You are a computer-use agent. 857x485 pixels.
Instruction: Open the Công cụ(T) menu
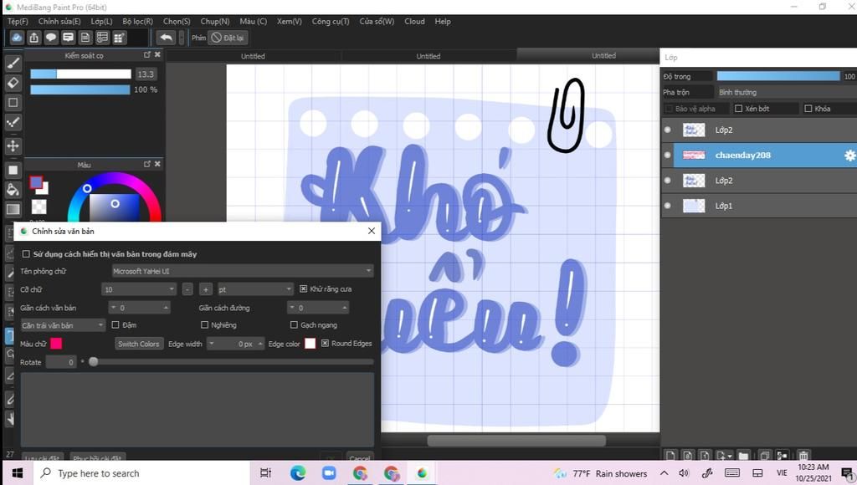[x=330, y=21]
